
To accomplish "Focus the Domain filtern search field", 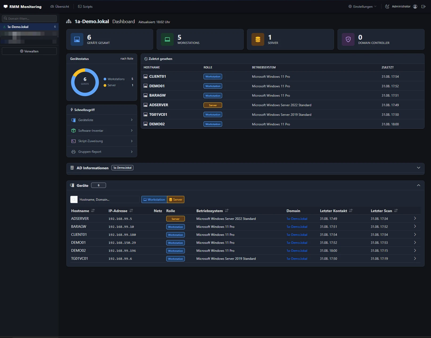I will point(29,19).
